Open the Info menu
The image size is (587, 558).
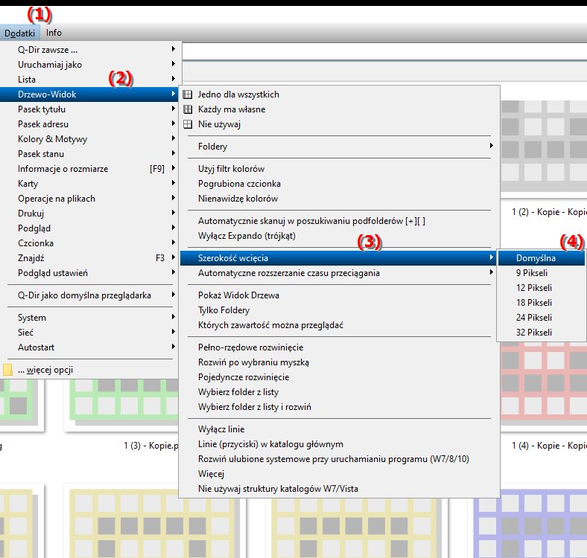point(54,33)
